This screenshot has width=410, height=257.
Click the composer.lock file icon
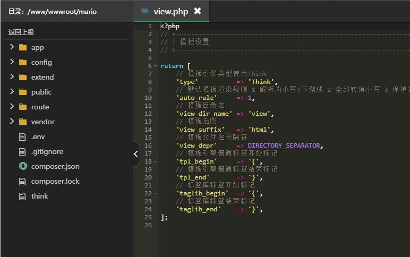(x=22, y=182)
